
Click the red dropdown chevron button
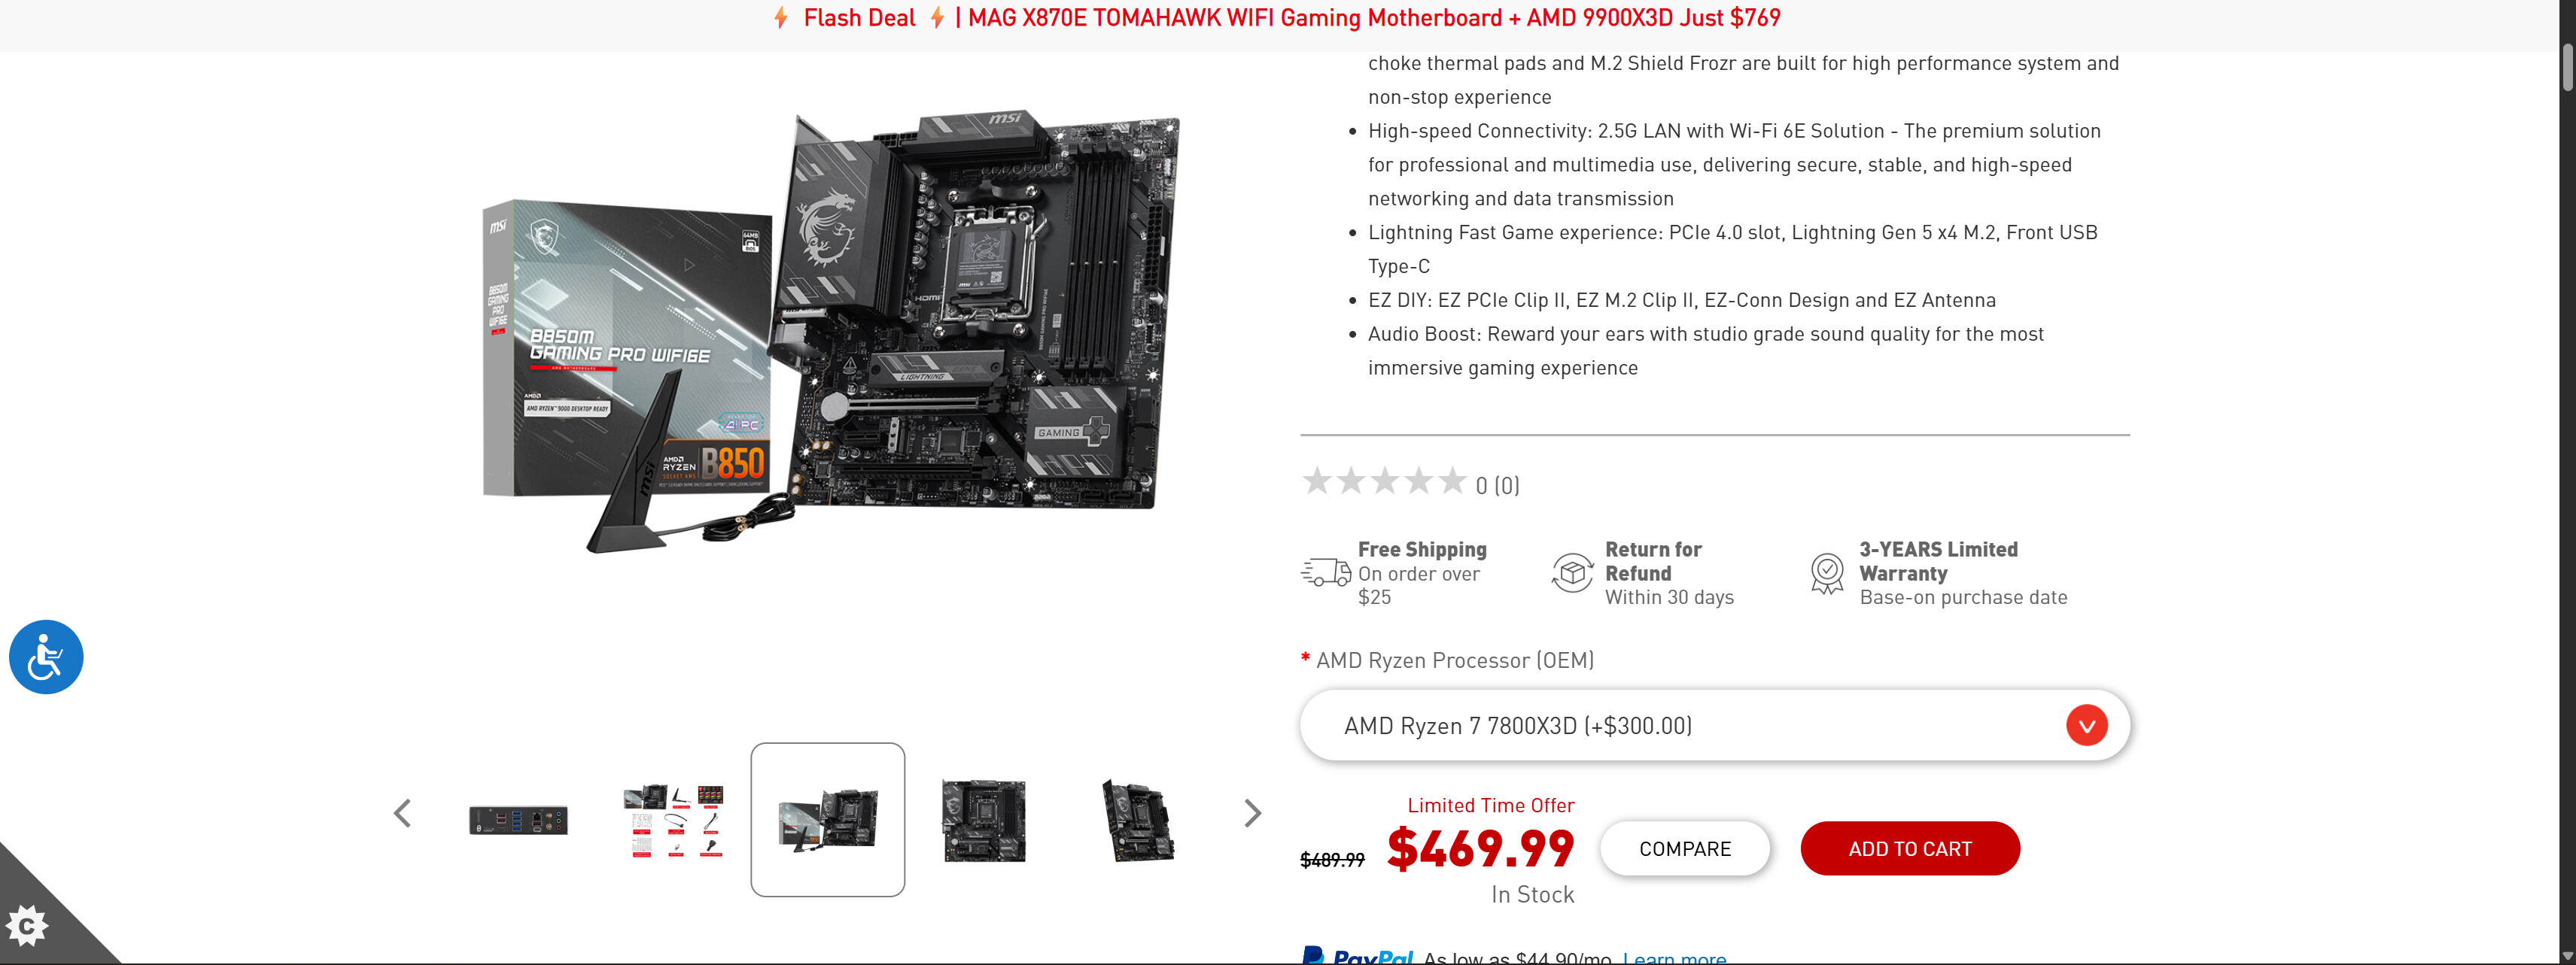2087,725
